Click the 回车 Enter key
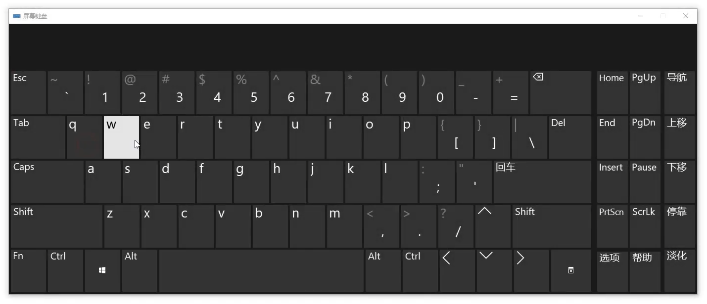707x304 pixels. 542,182
